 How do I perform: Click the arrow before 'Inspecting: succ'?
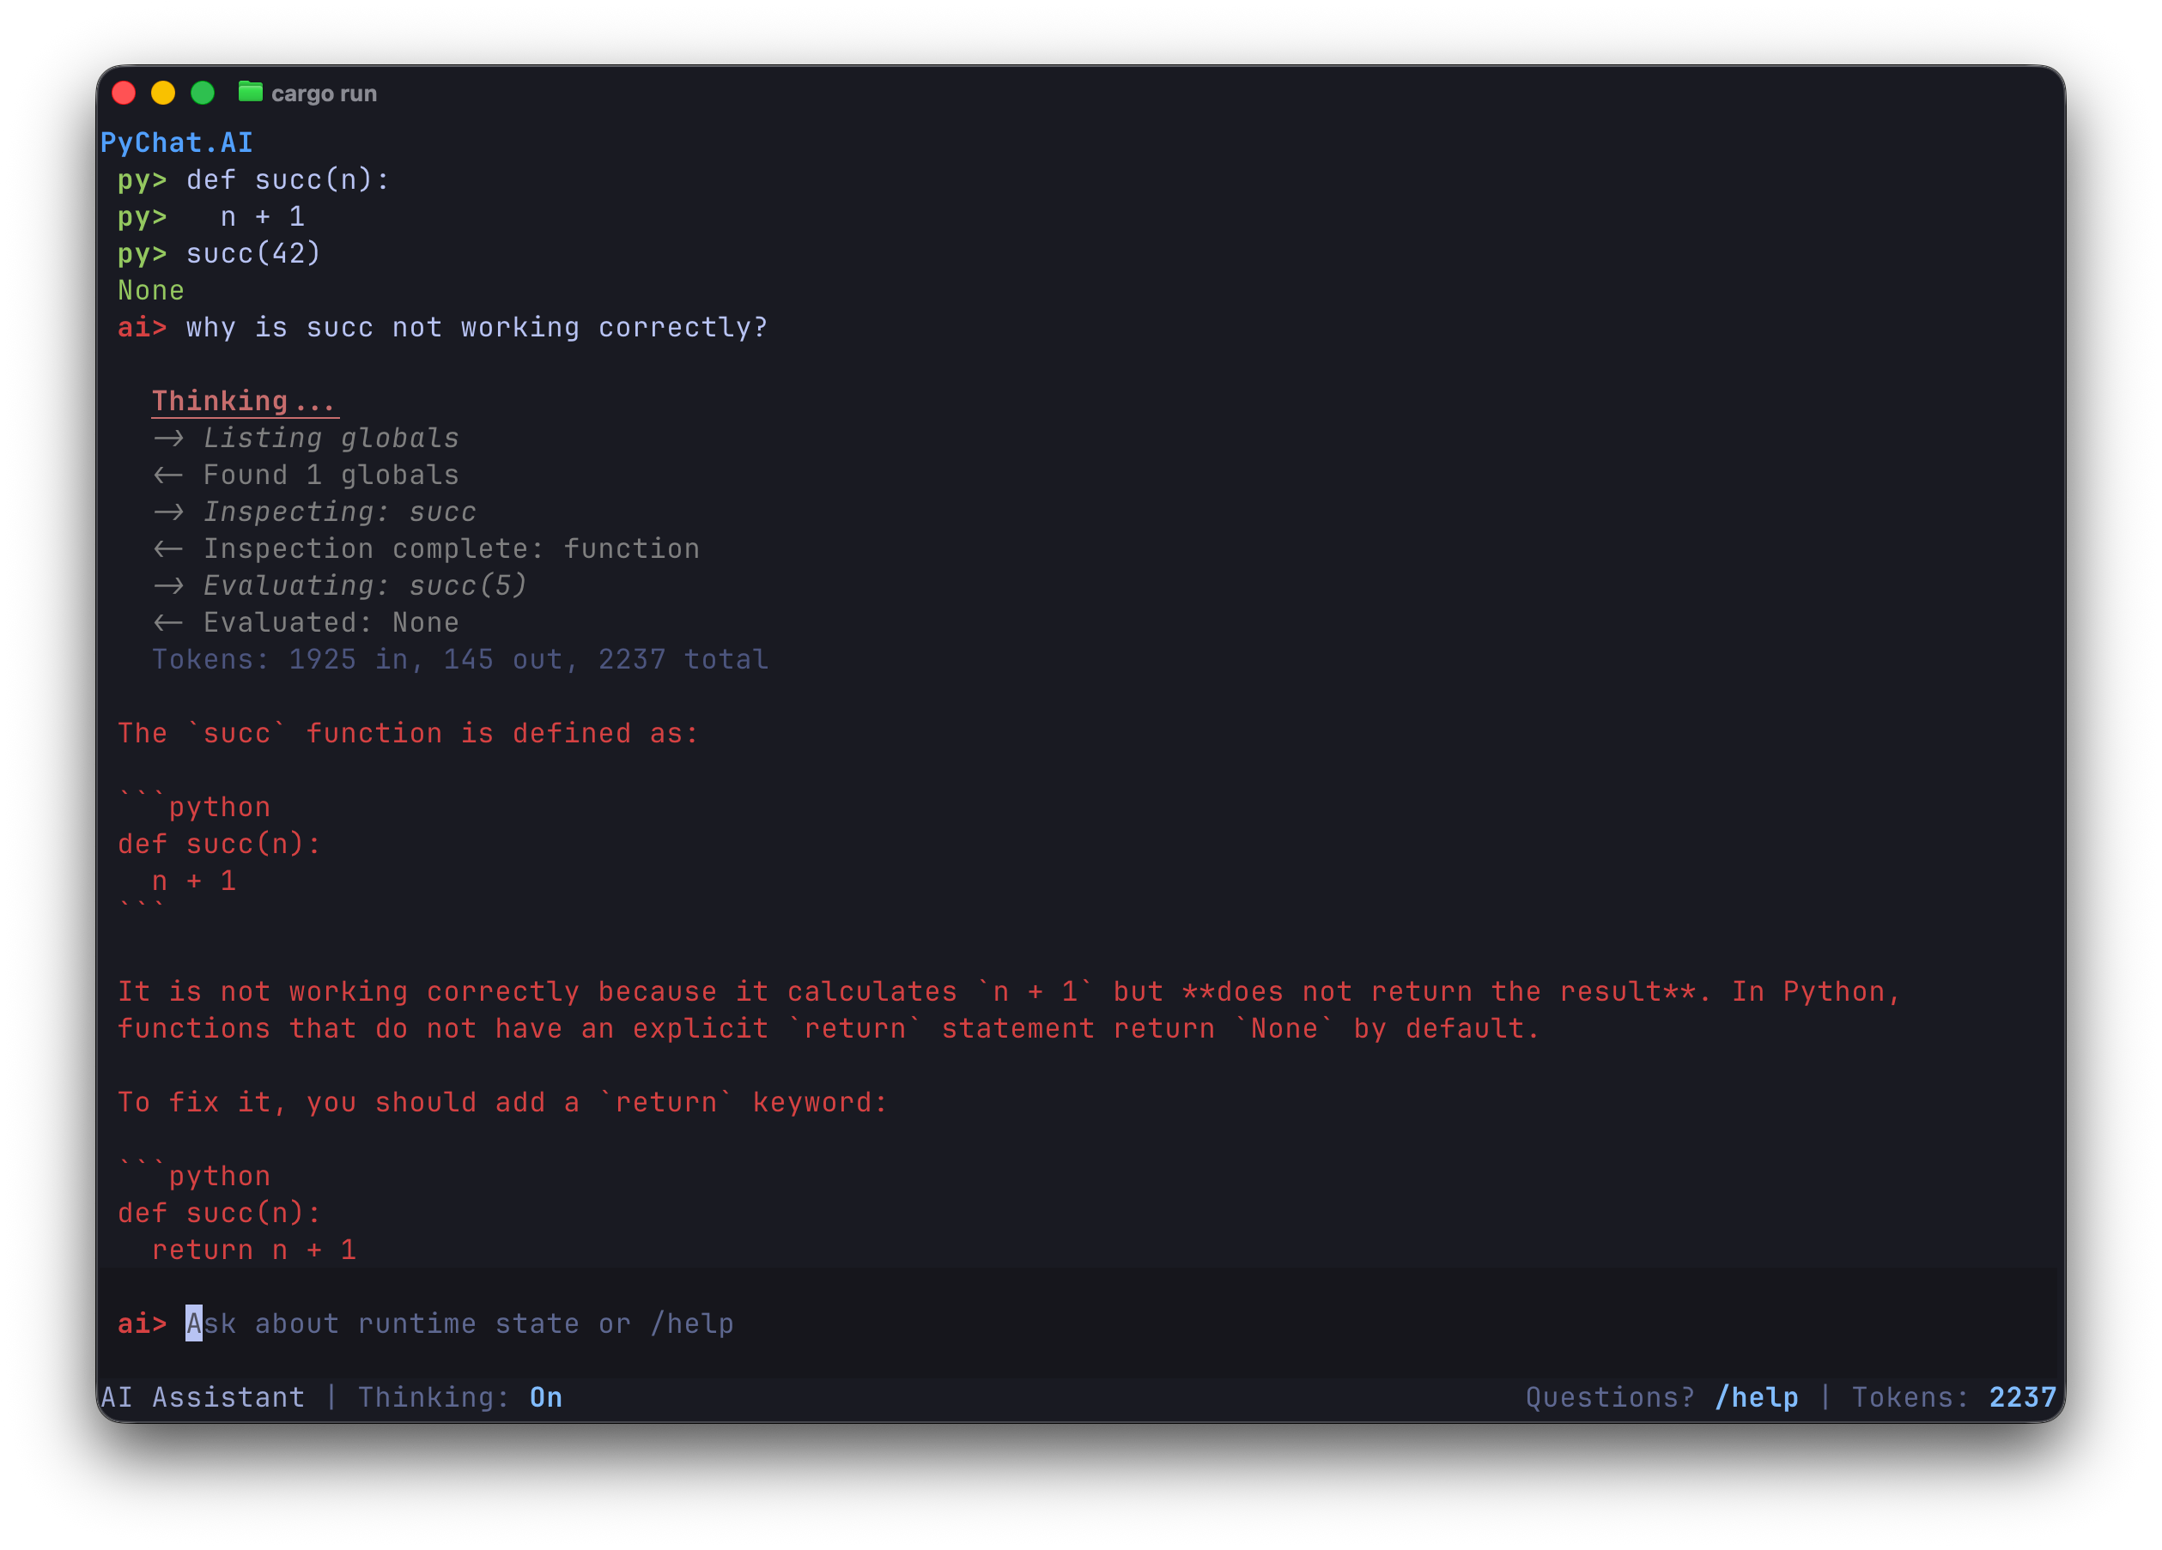coord(167,512)
